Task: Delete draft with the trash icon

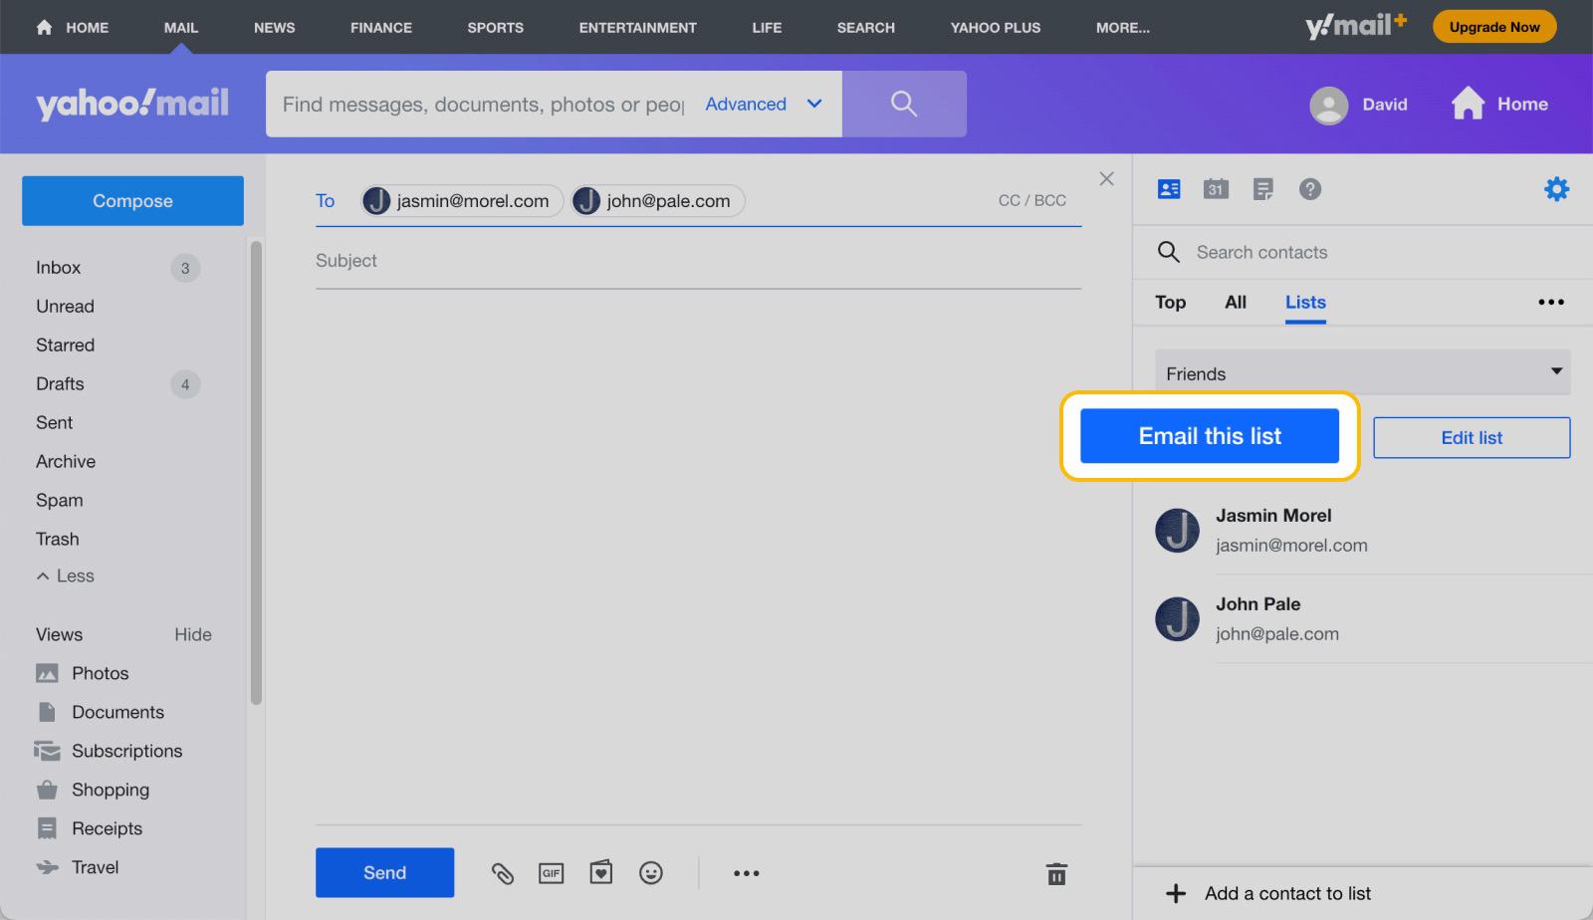Action: pyautogui.click(x=1056, y=873)
